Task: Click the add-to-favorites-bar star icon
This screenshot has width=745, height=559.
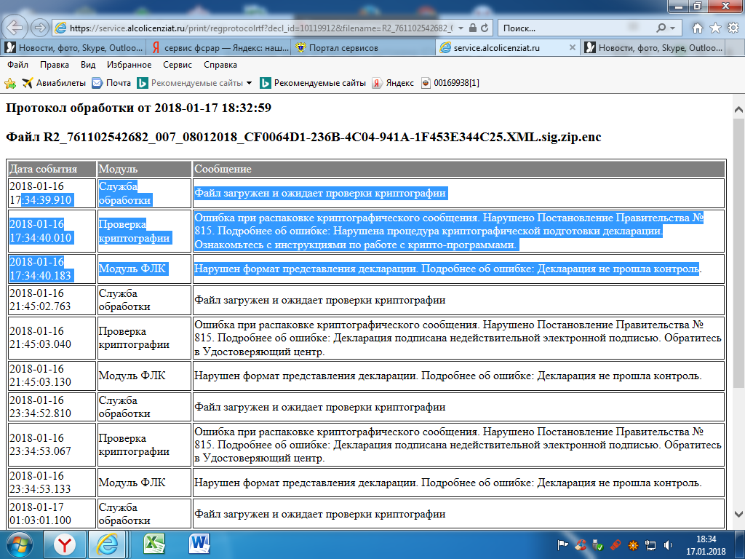Action: (x=10, y=83)
